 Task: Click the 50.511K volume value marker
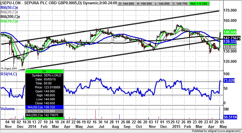click(x=231, y=117)
